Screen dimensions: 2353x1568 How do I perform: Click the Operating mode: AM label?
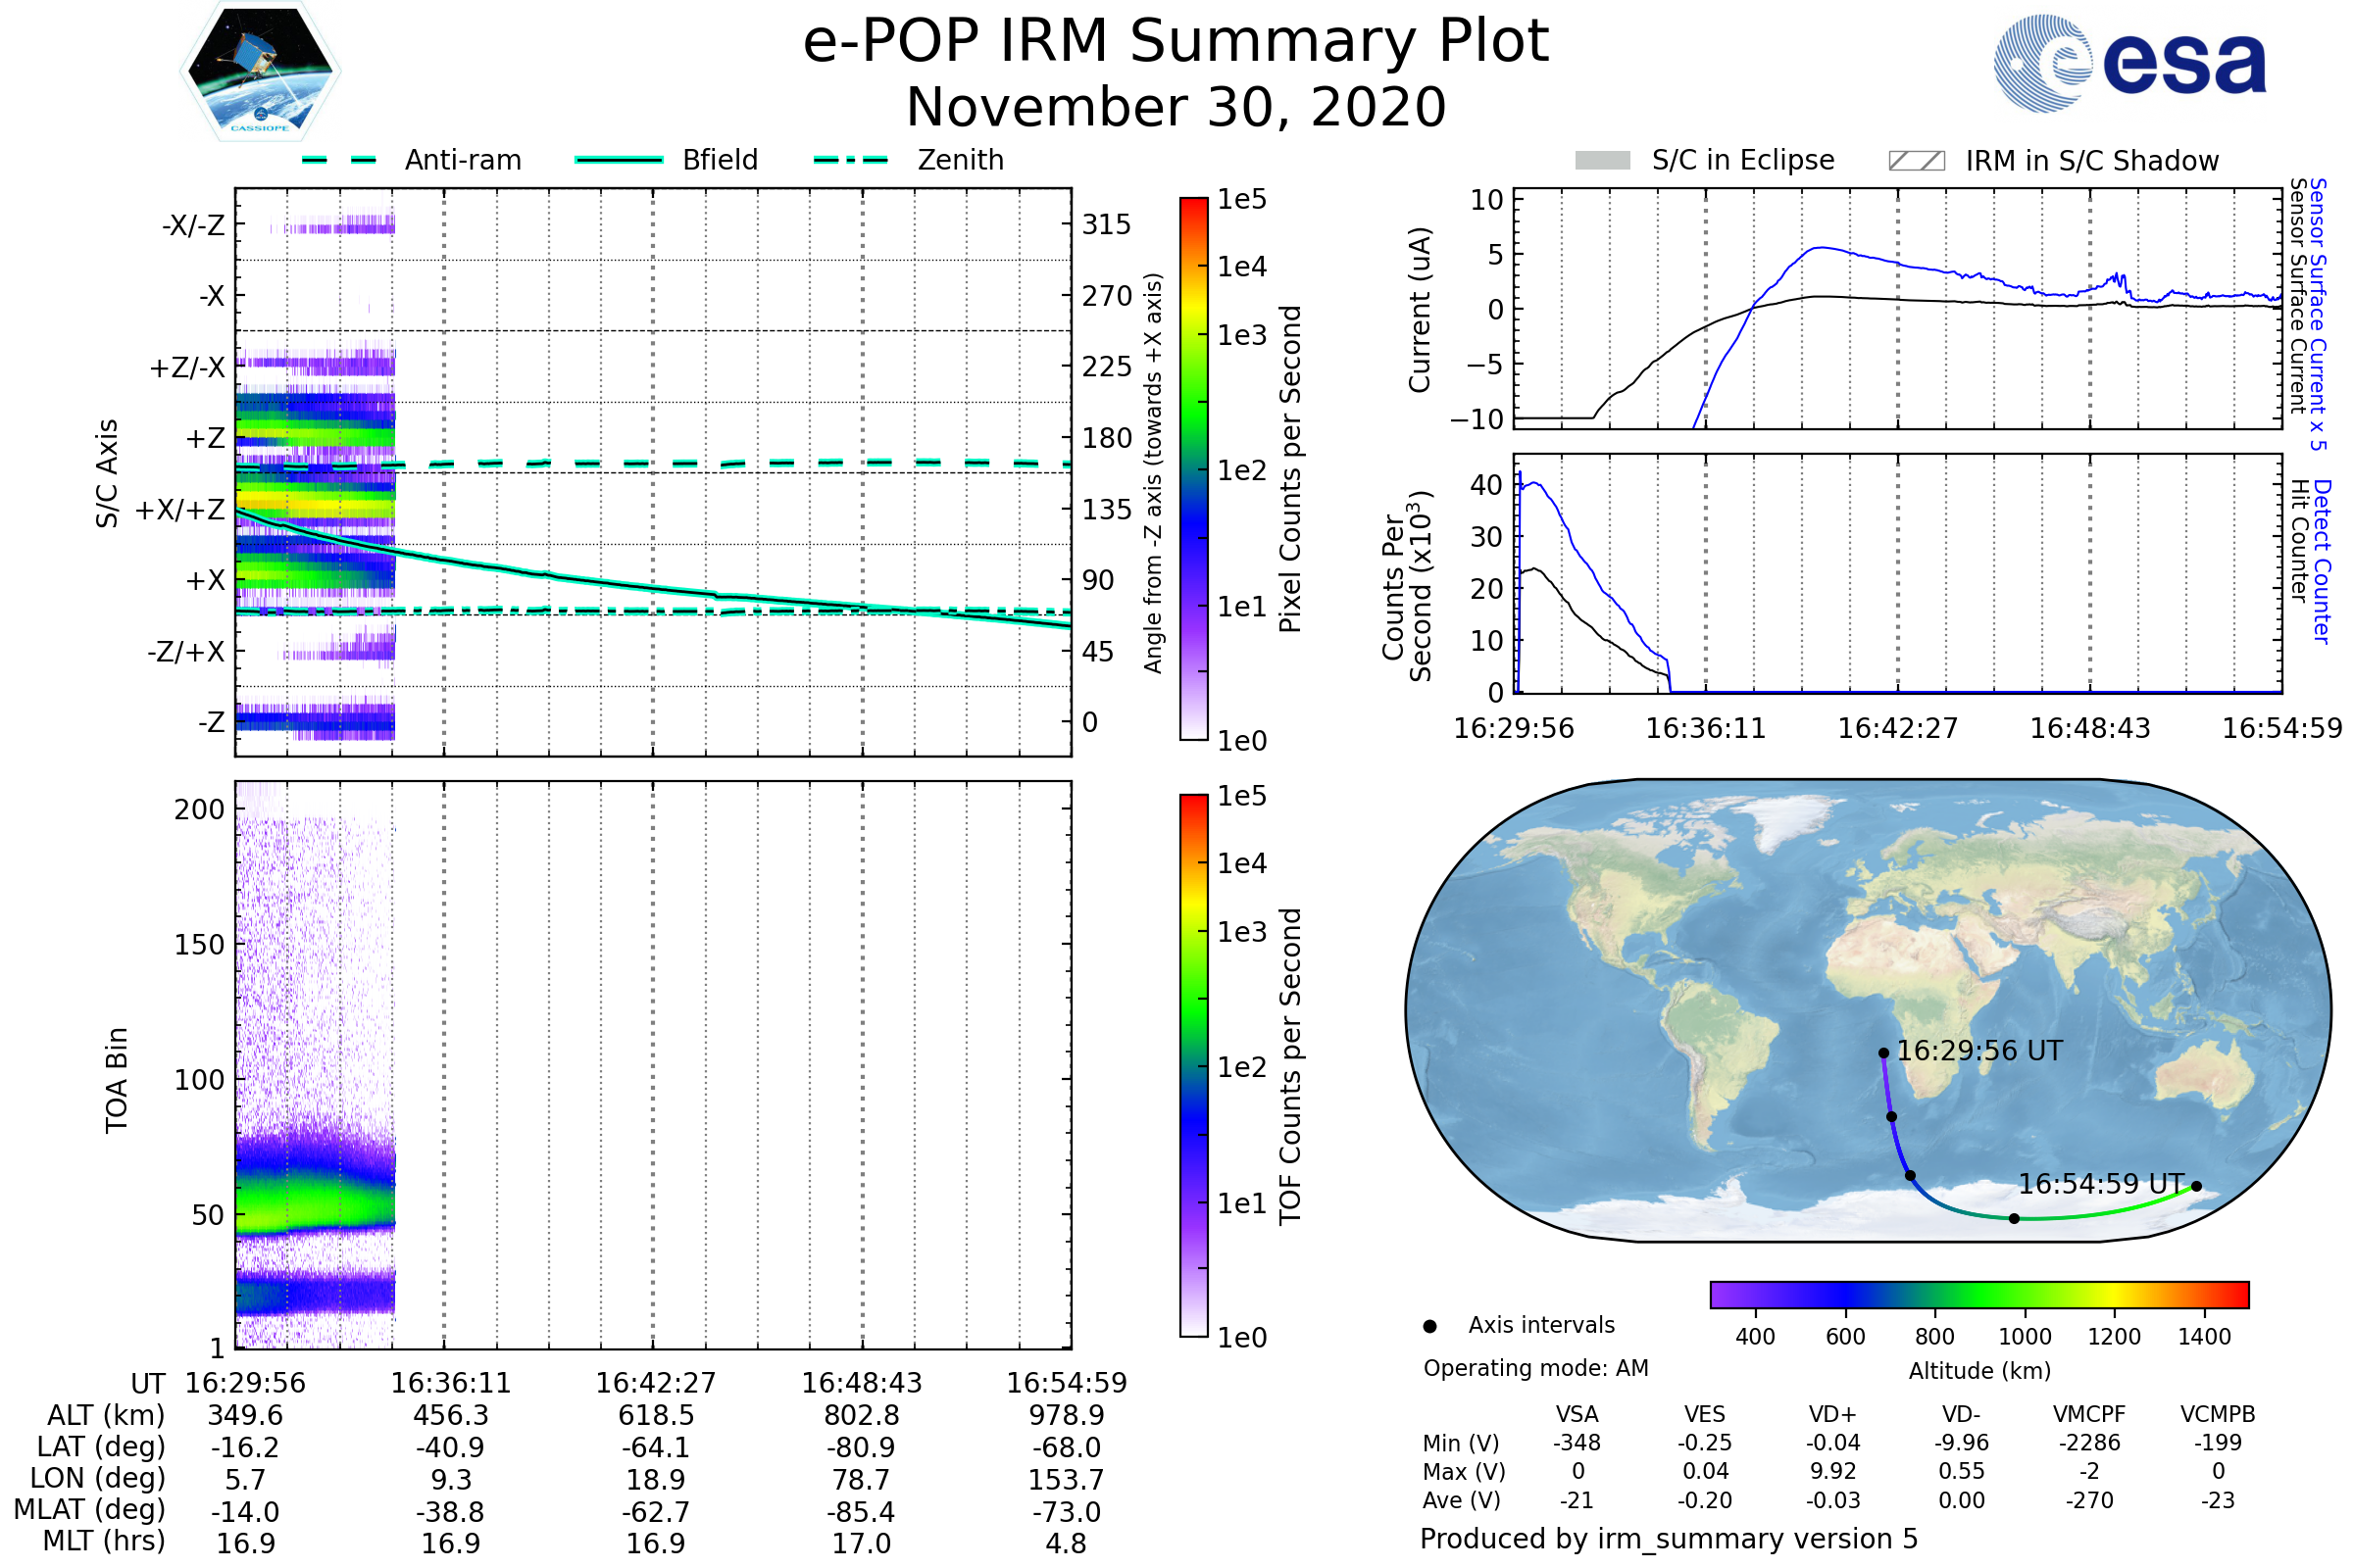pyautogui.click(x=1535, y=1368)
